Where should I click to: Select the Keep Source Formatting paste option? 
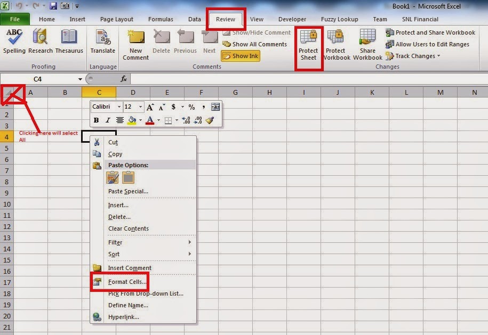click(x=113, y=178)
